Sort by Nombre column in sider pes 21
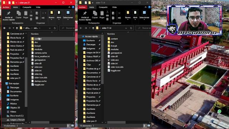 (35, 34)
